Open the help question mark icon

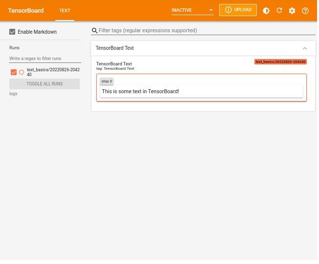pyautogui.click(x=305, y=11)
